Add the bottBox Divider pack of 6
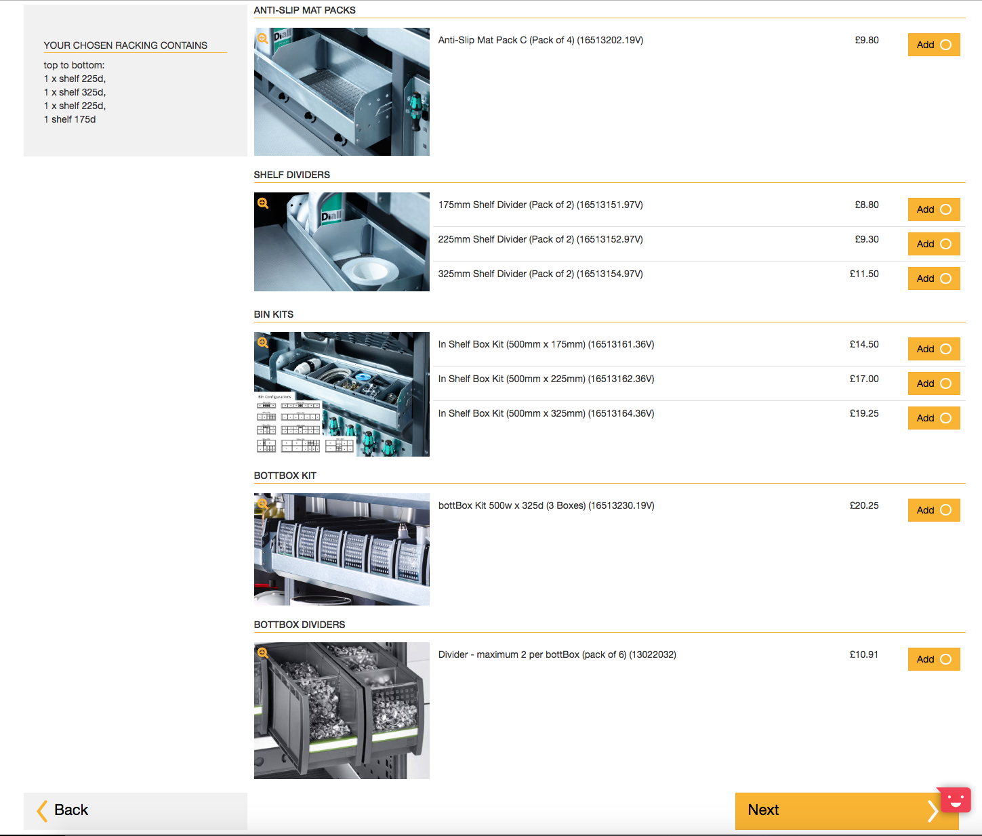This screenshot has width=982, height=836. coord(933,659)
